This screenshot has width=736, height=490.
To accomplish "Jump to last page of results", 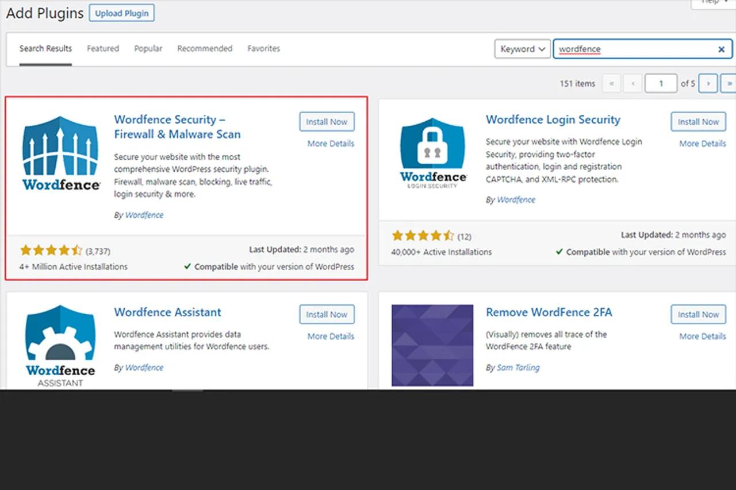I will point(729,83).
